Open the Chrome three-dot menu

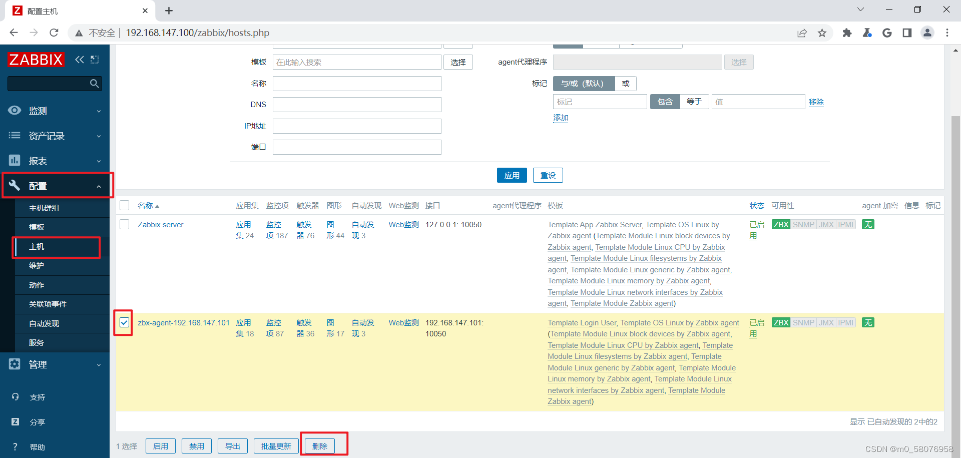tap(947, 33)
